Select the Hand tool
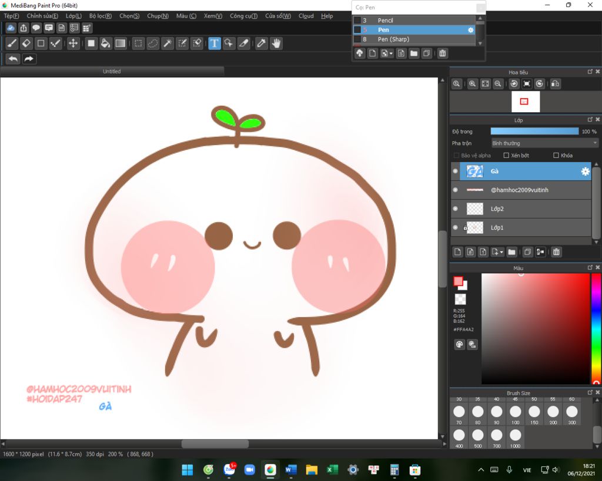 coord(276,43)
